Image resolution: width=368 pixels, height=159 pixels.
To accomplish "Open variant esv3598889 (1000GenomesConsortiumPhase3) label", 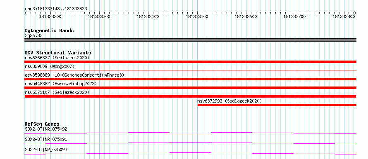I will tap(74, 75).
